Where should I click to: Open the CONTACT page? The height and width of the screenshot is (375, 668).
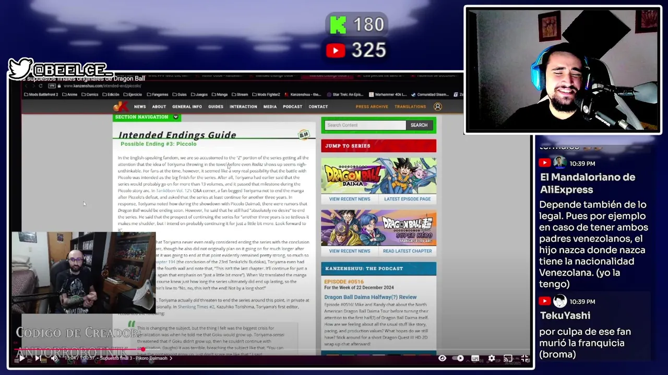coord(318,107)
